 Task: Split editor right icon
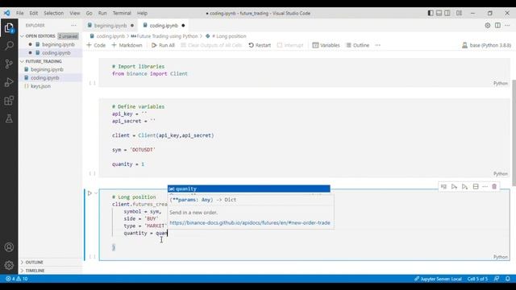tap(497, 25)
